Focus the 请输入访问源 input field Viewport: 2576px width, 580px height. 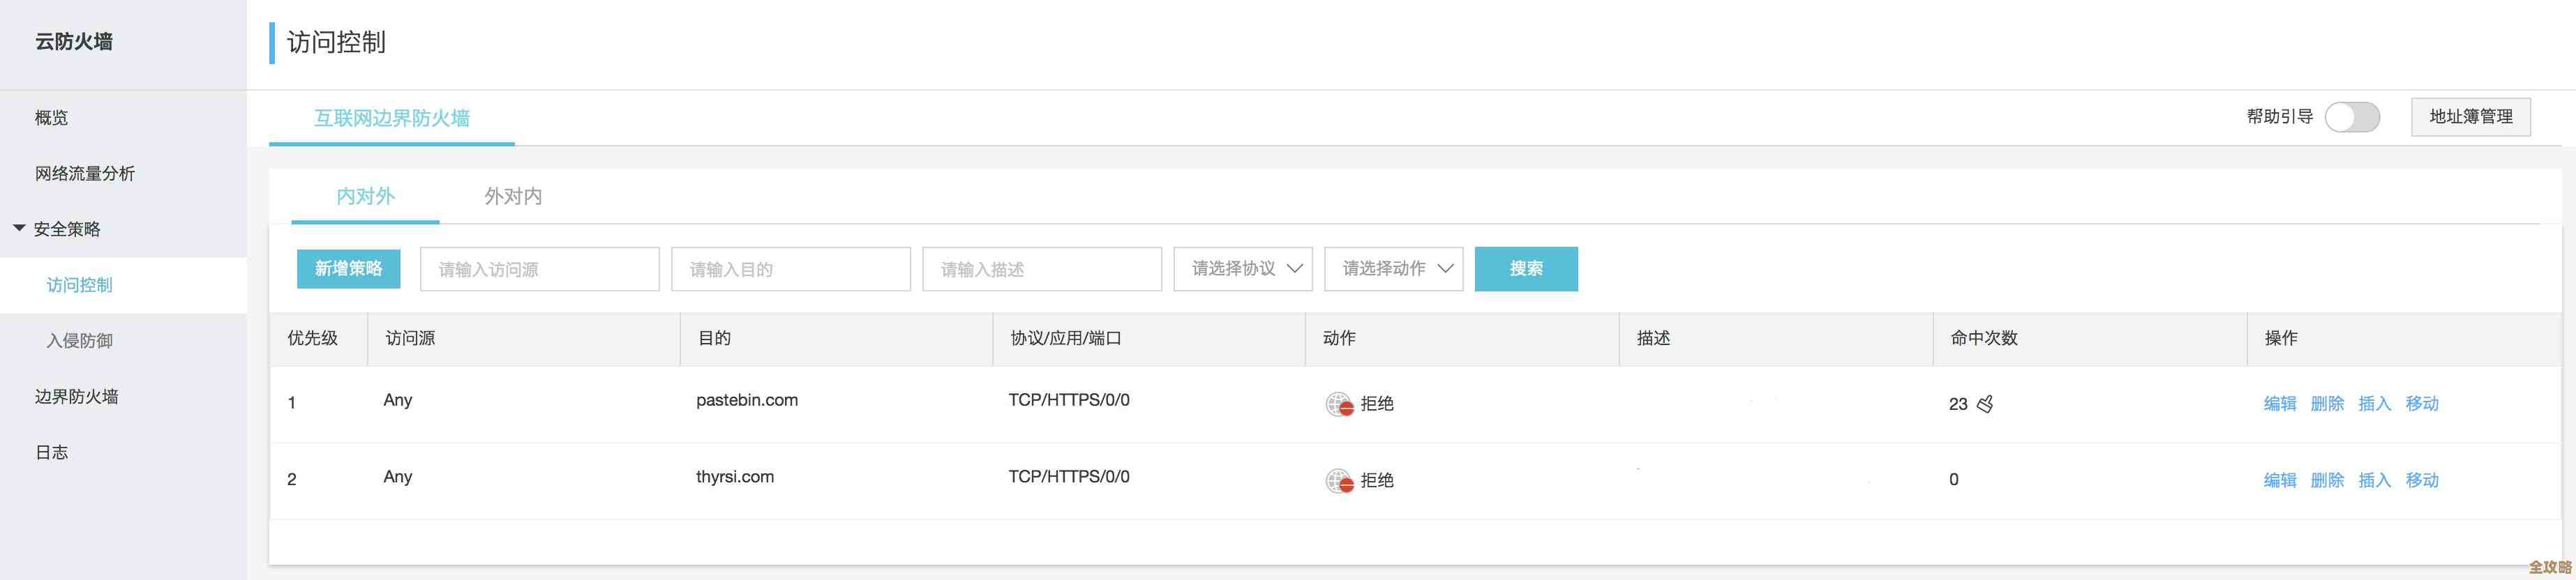click(540, 268)
